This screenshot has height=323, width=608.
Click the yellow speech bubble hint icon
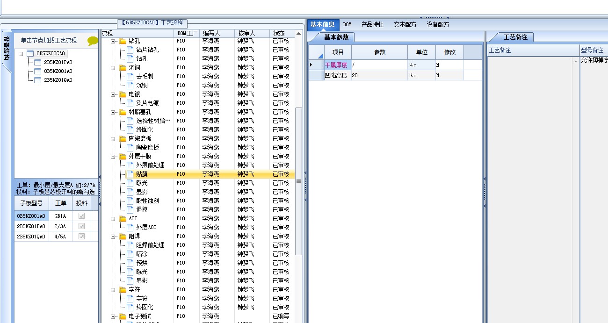pos(92,41)
